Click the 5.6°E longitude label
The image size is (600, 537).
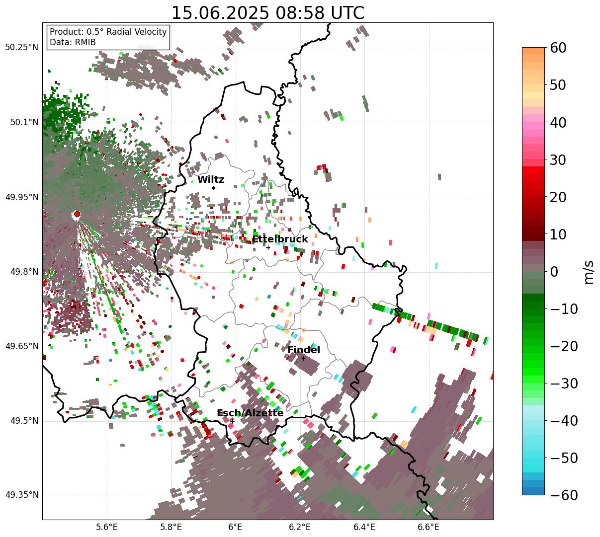(107, 527)
